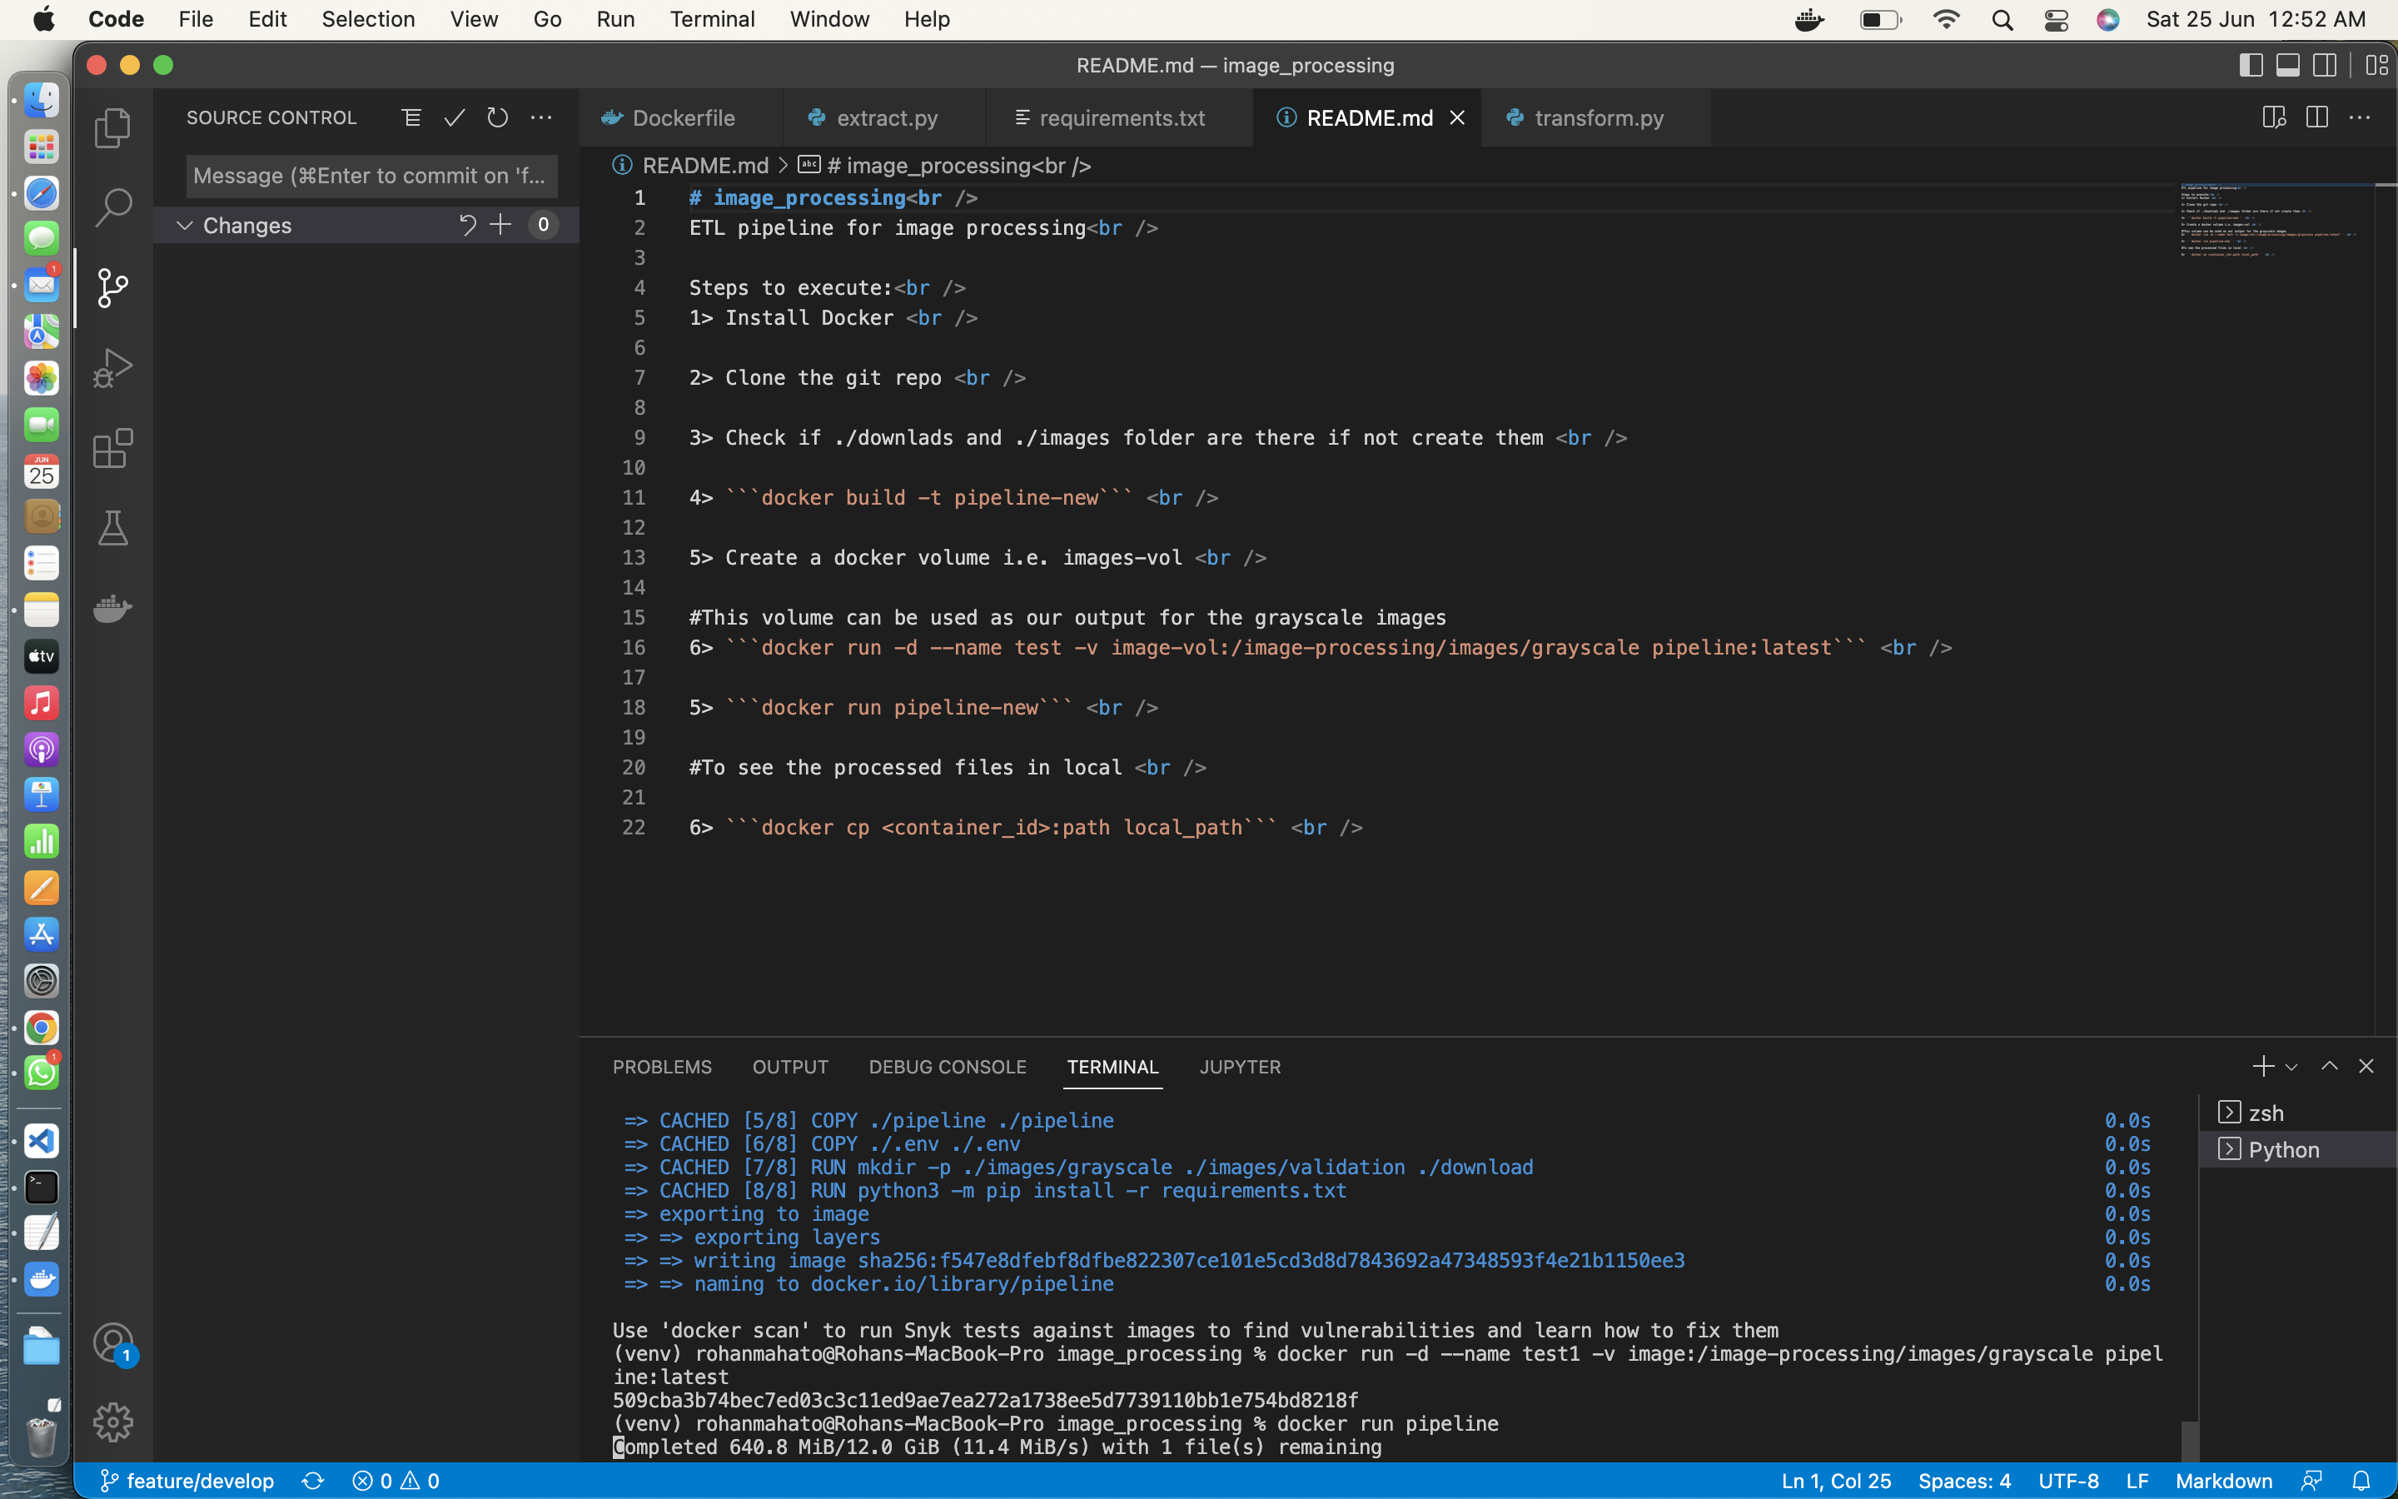Open Run and Debug view
Viewport: 2398px width, 1499px height.
click(x=113, y=368)
